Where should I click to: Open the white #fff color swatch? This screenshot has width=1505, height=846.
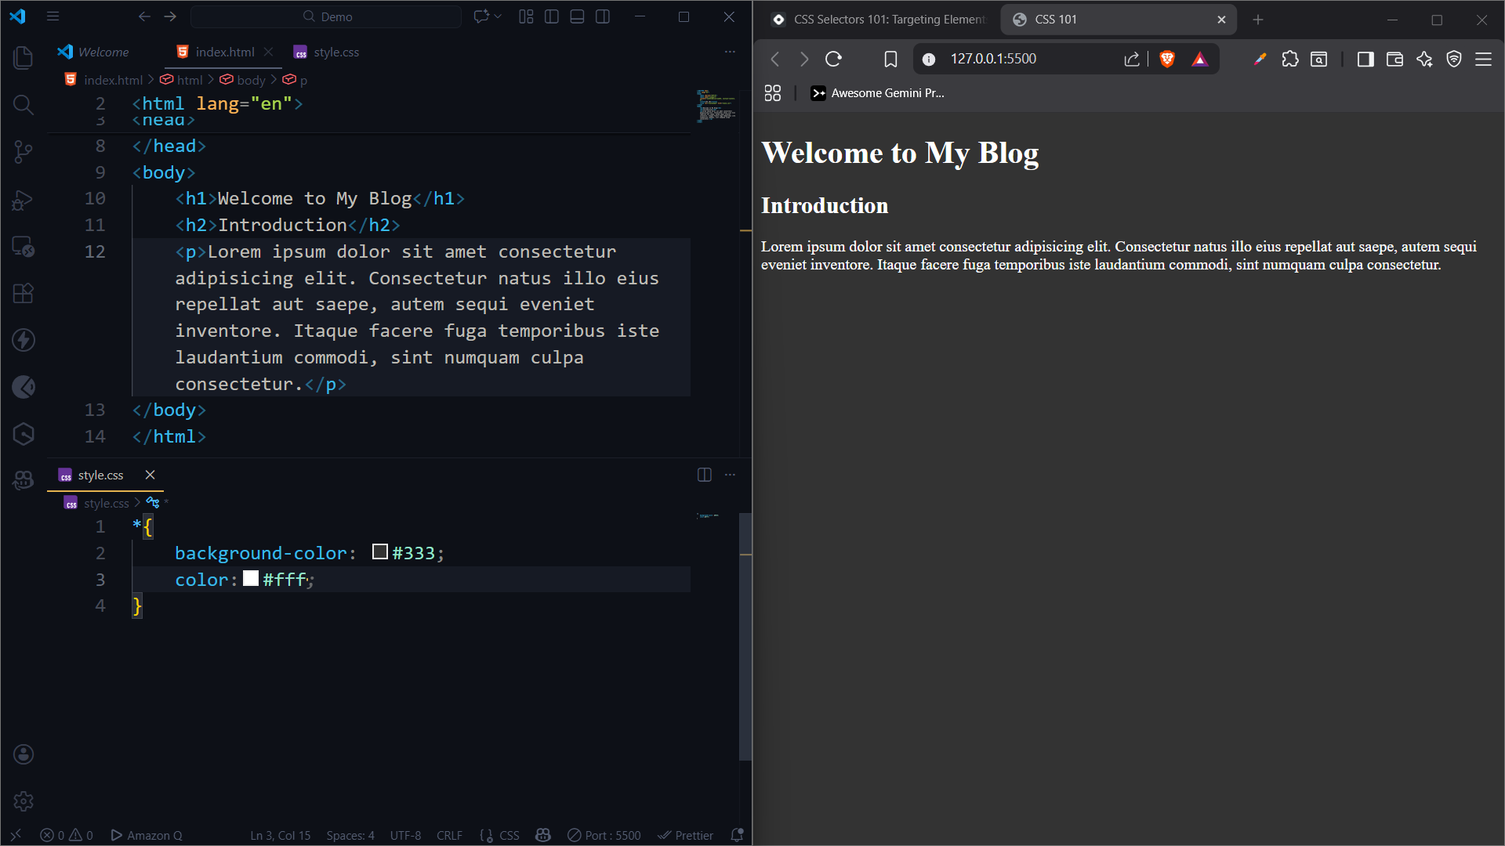251,579
